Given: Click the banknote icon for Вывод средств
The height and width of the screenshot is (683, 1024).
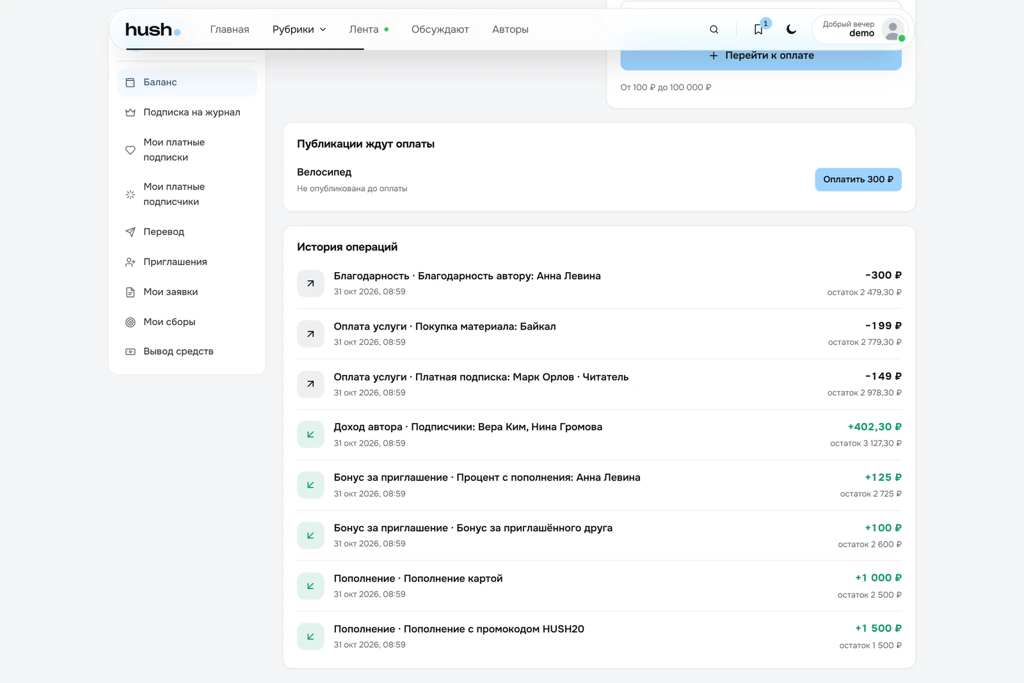Looking at the screenshot, I should click(x=131, y=351).
